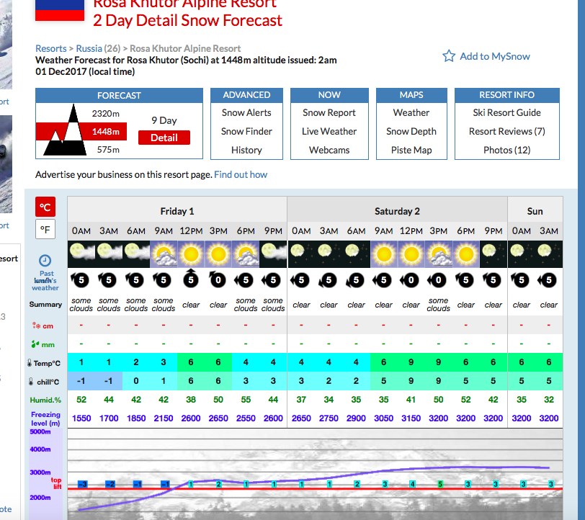
Task: Go to Russia (26) breadcrumb link
Action: coord(98,48)
